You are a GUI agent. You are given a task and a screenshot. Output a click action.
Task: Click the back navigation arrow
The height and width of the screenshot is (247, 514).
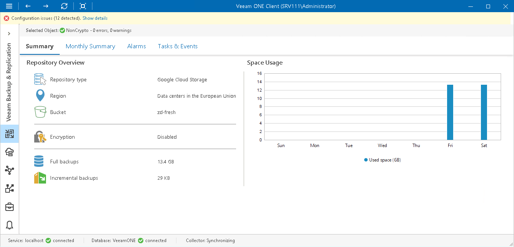[x=27, y=6]
